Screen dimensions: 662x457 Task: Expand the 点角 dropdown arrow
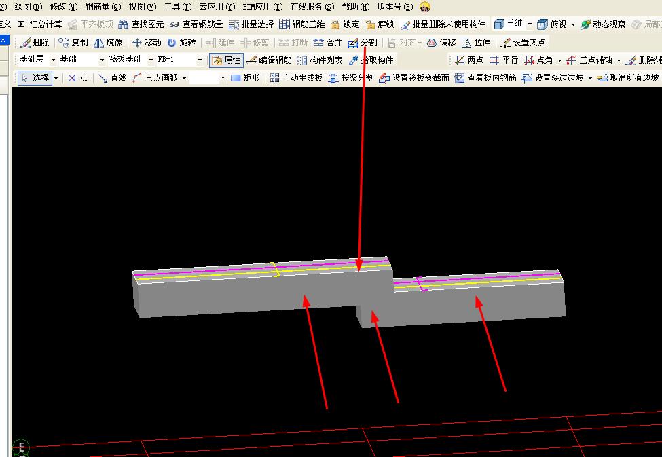559,60
